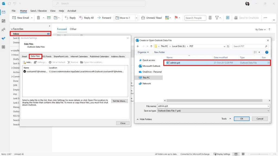Image resolution: width=278 pixels, height=156 pixels.
Task: Click Cancel in the data file dialog
Action: [x=260, y=119]
